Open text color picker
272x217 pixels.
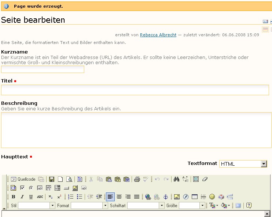(214, 206)
